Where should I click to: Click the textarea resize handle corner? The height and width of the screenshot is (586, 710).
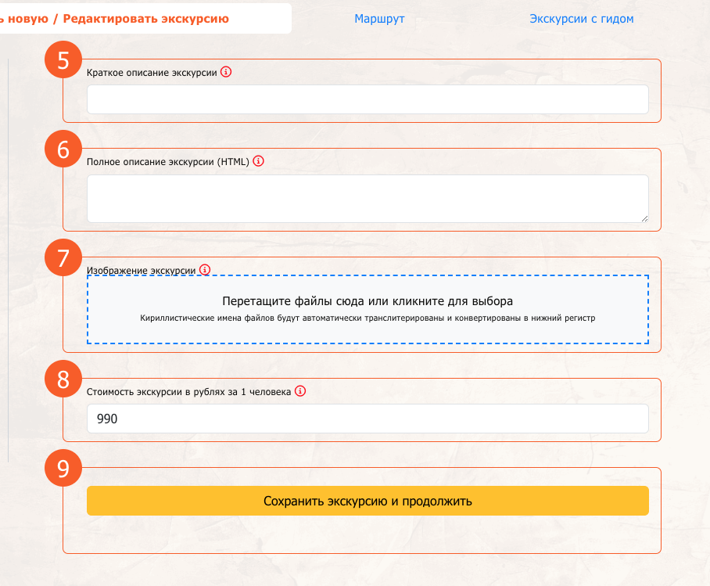coord(644,218)
